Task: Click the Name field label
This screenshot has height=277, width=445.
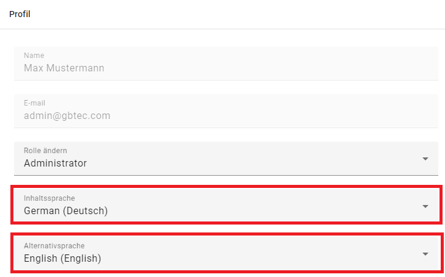Action: click(x=34, y=56)
